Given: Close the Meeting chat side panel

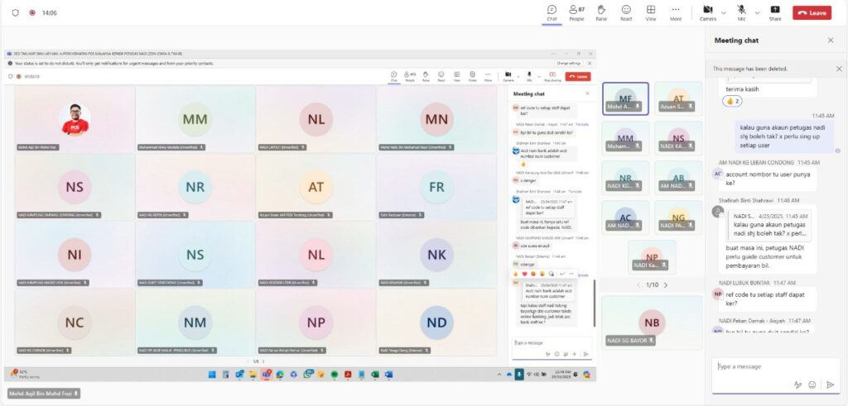Looking at the screenshot, I should click(831, 40).
